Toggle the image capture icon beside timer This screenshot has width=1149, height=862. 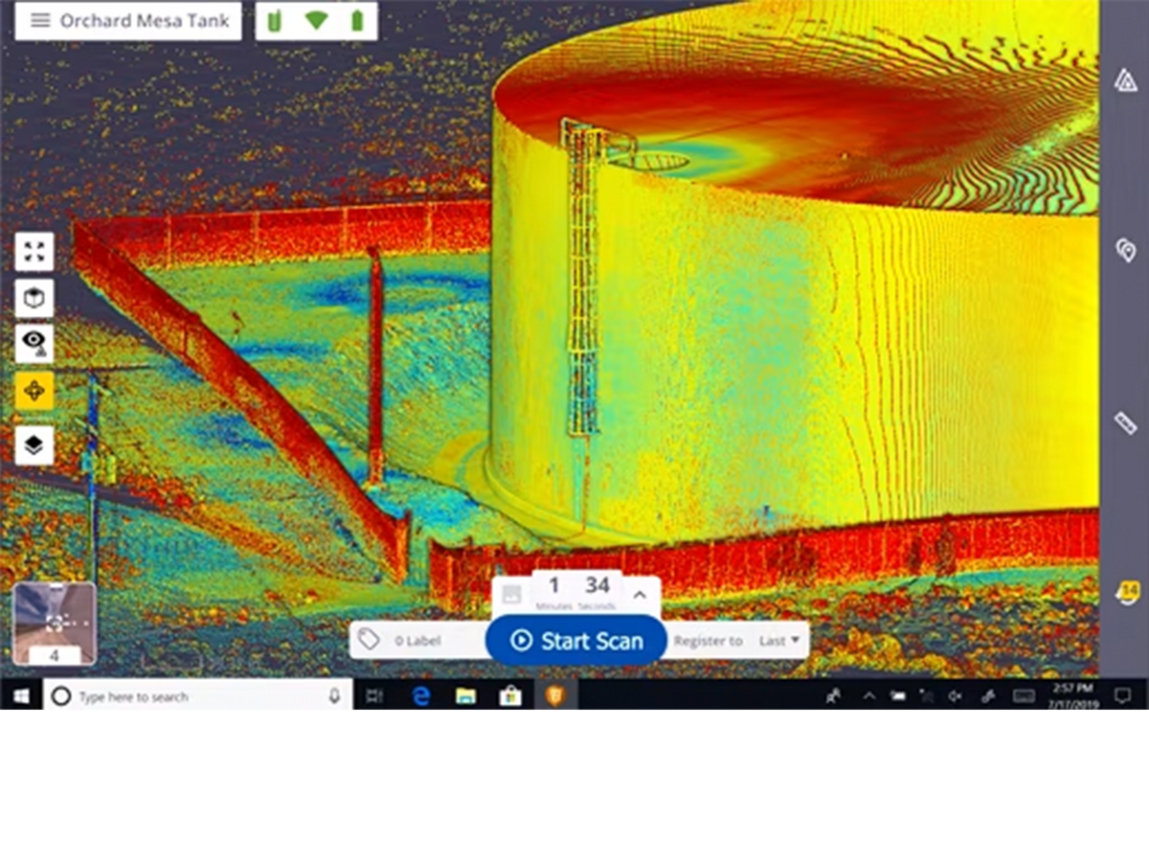click(x=511, y=594)
